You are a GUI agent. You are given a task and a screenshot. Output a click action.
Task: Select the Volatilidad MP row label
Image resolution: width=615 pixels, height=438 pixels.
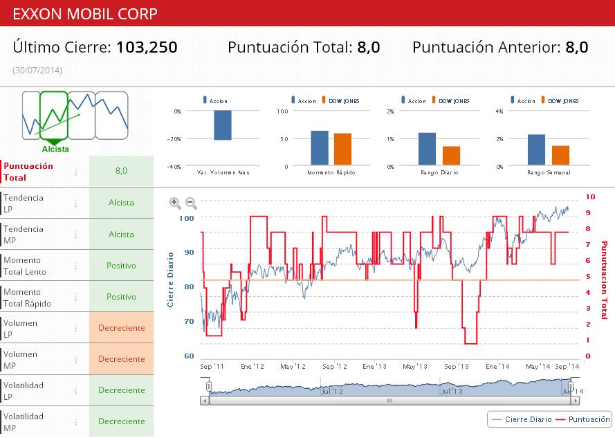coord(24,422)
